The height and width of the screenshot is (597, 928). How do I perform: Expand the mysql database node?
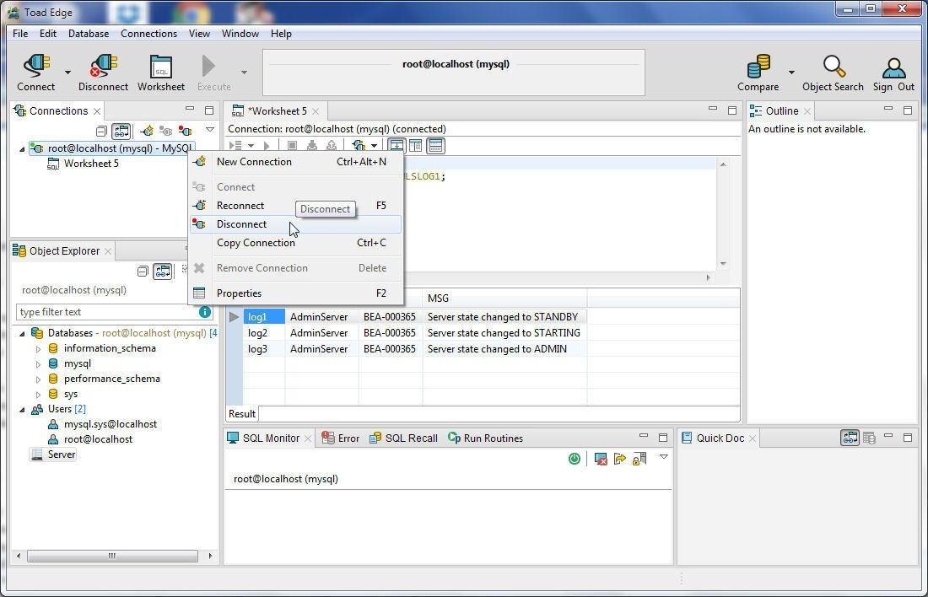click(38, 364)
